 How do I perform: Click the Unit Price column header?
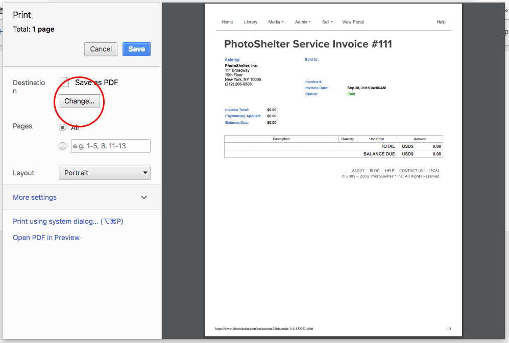point(377,139)
